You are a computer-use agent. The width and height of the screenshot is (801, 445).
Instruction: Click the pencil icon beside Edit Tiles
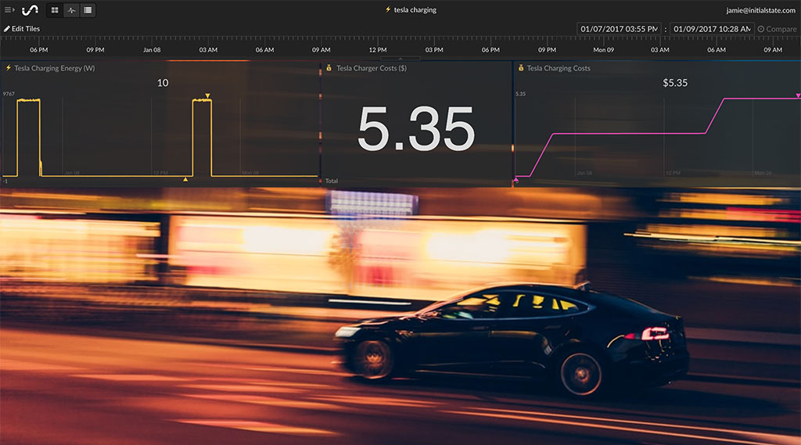pyautogui.click(x=6, y=29)
